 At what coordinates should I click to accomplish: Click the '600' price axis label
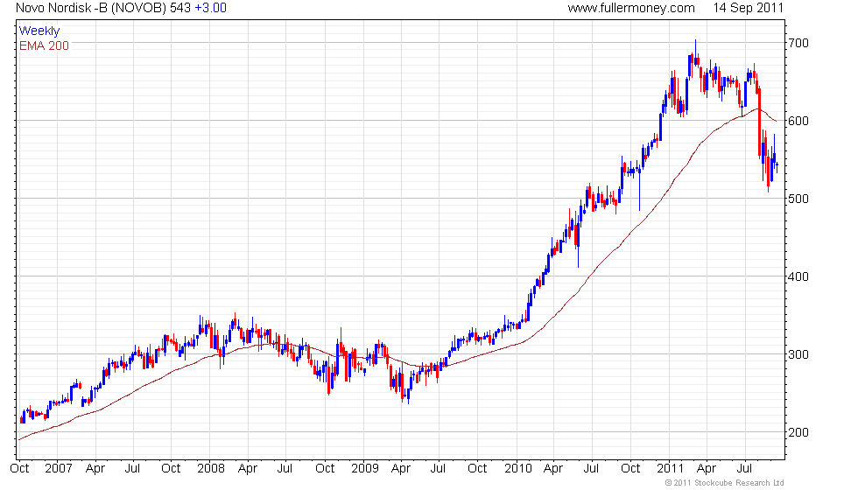[x=798, y=121]
